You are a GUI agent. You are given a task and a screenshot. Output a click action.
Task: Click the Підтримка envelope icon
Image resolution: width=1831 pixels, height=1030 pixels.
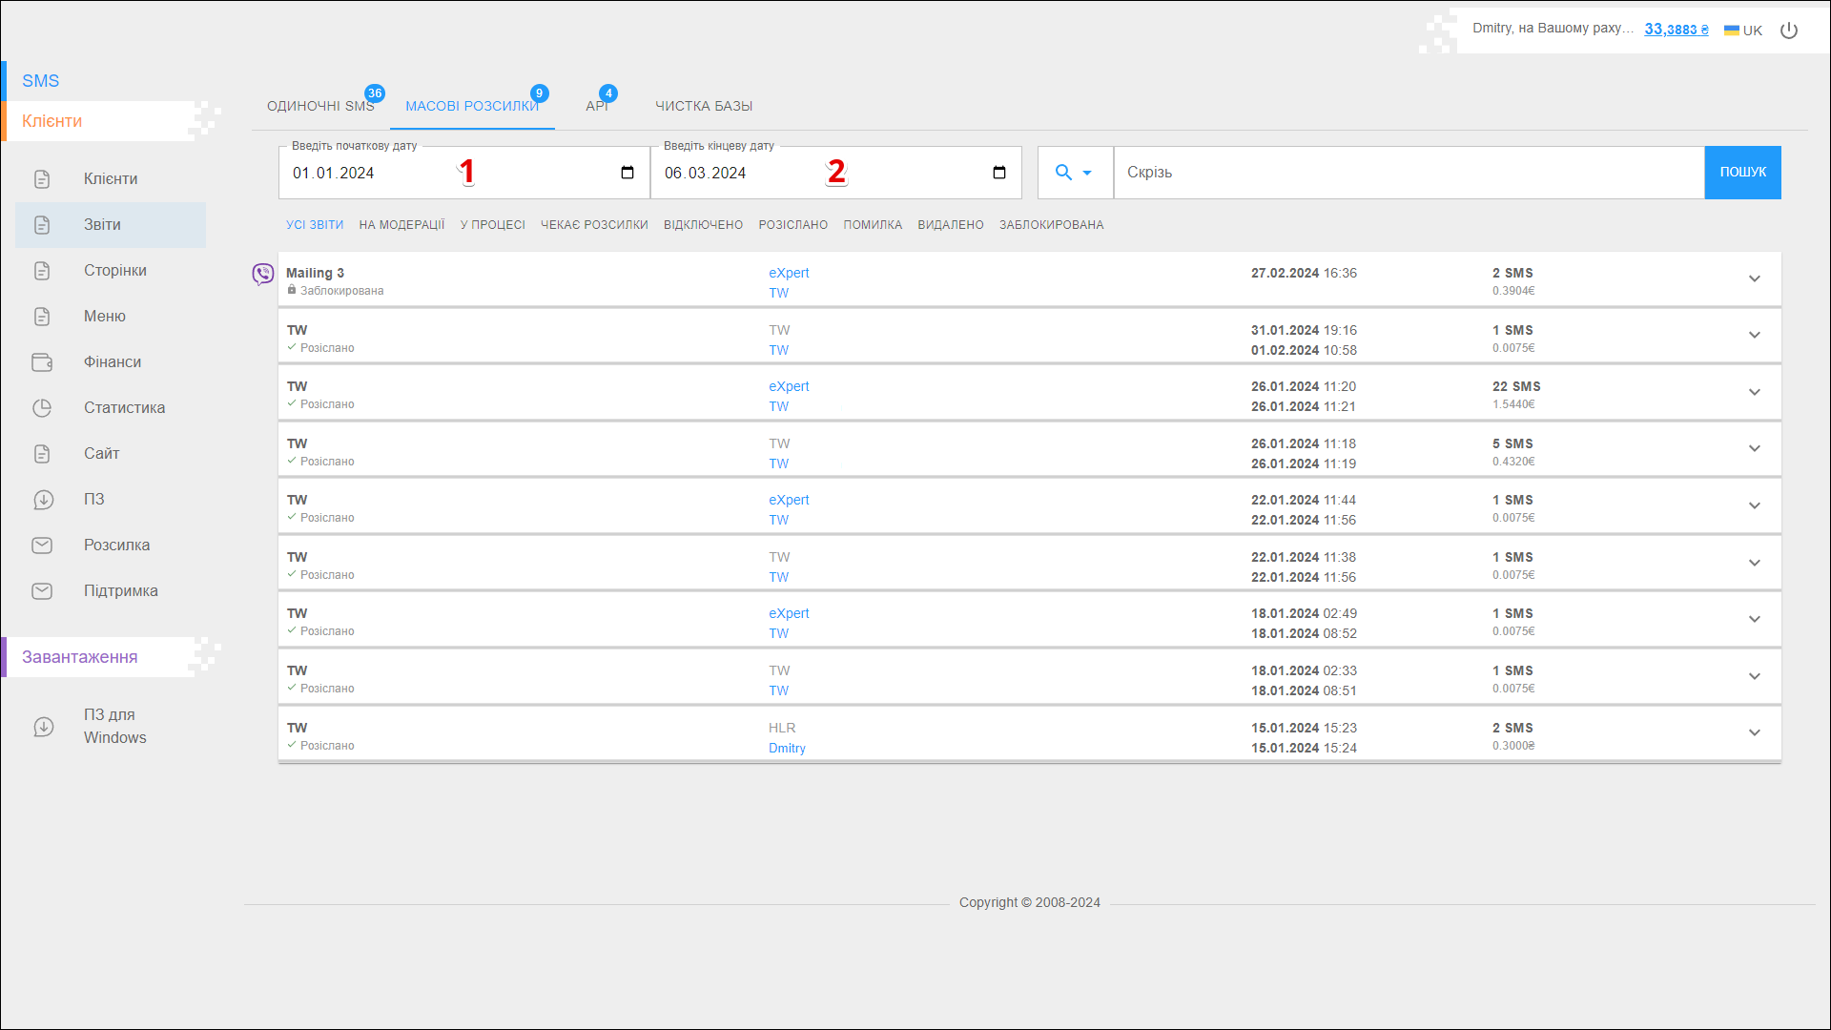42,591
